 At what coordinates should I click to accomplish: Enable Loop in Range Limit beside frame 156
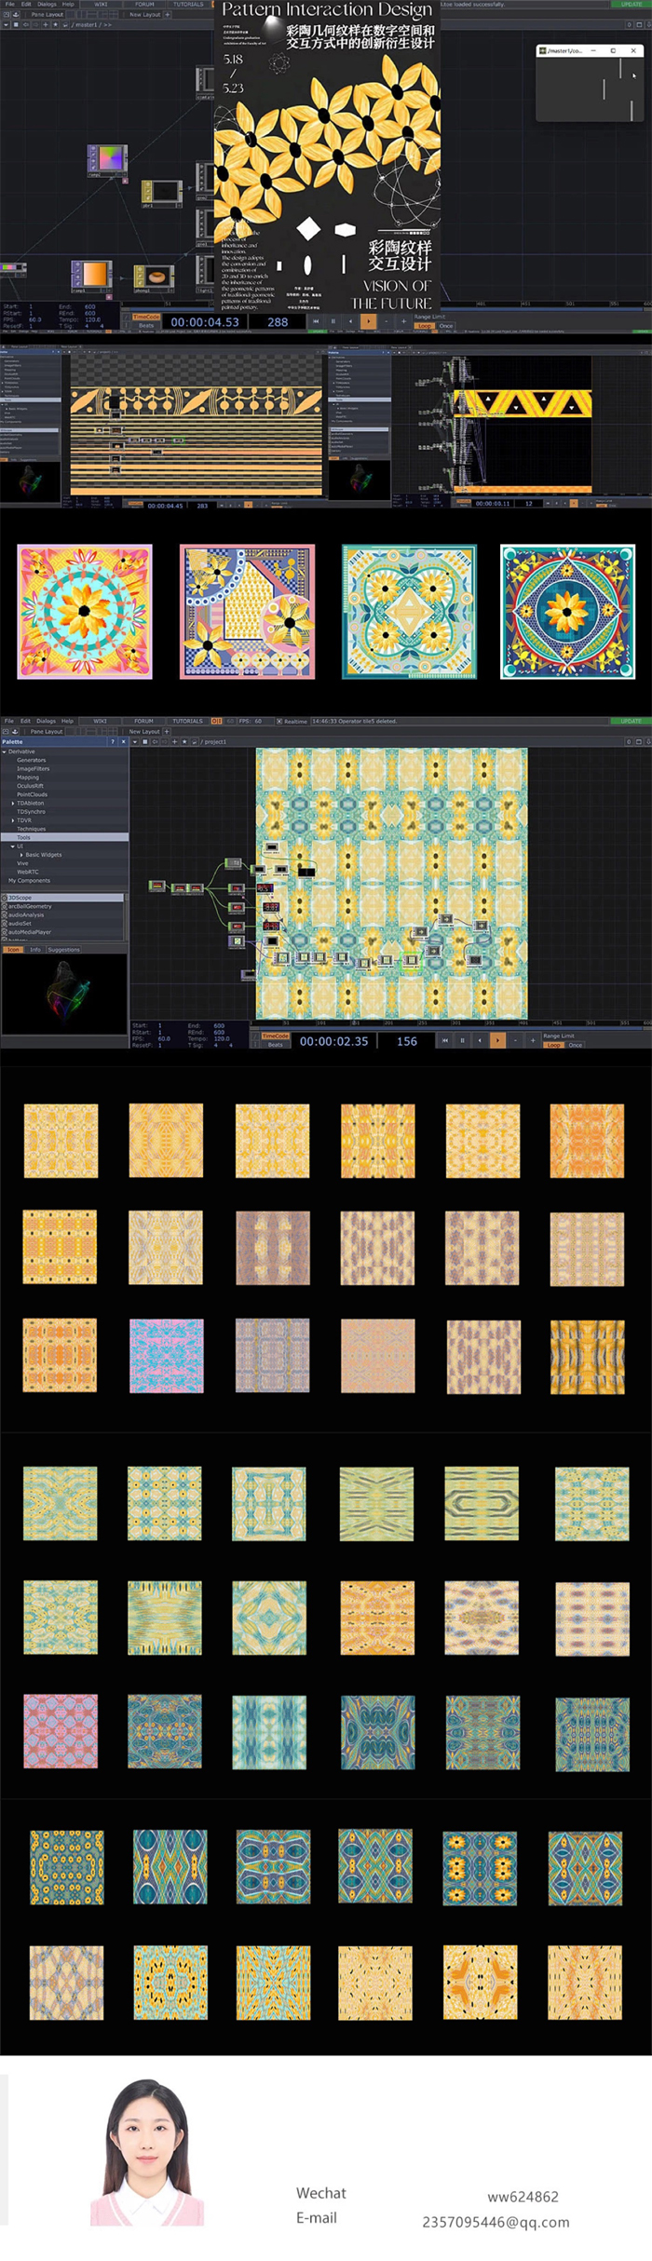(554, 1045)
